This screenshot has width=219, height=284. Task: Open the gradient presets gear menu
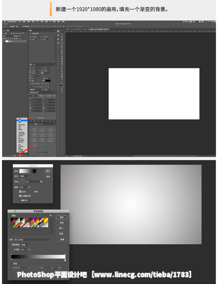50,216
